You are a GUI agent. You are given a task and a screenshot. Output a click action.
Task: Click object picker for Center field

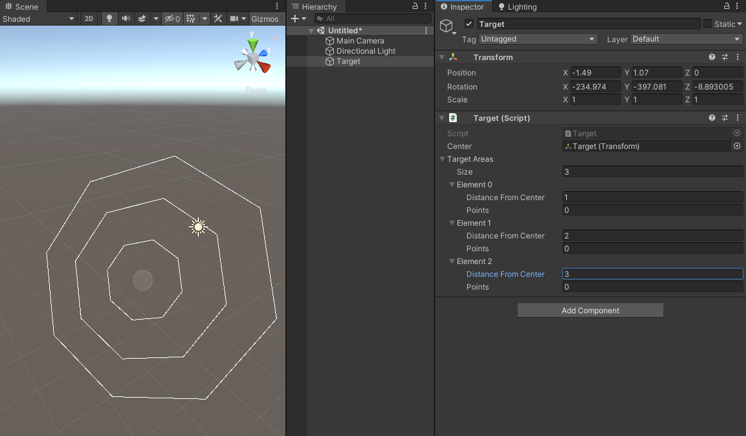[x=737, y=146]
